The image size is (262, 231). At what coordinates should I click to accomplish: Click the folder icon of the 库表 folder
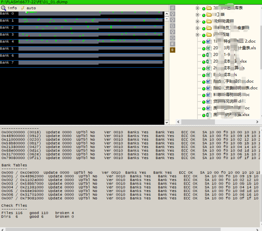click(x=209, y=8)
